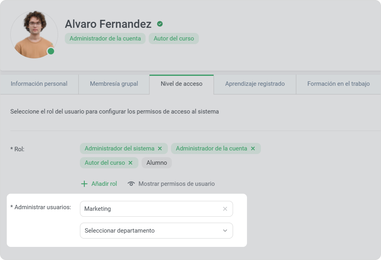Screen dimensions: 381x260
Task: Click the green online status dot on avatar
Action: 51,51
